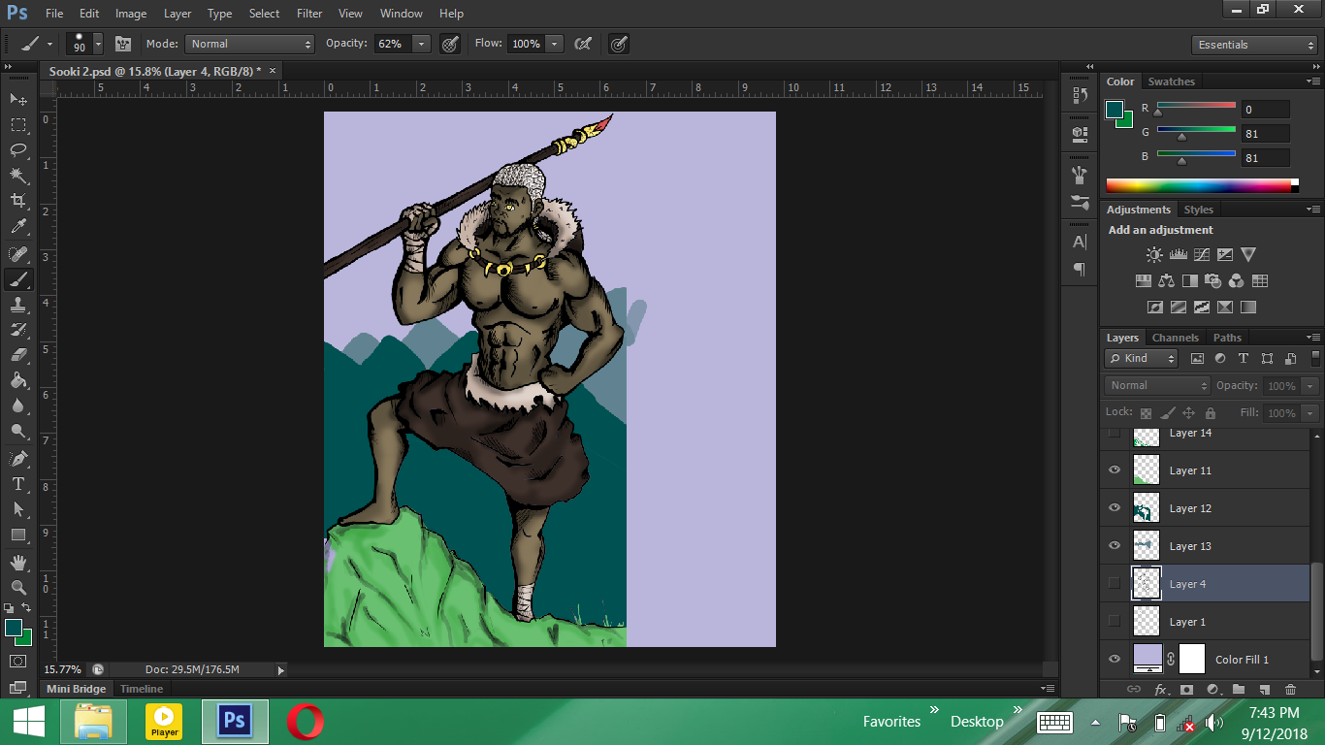The height and width of the screenshot is (745, 1325).
Task: Select Layer 13 in Layers panel
Action: (1190, 546)
